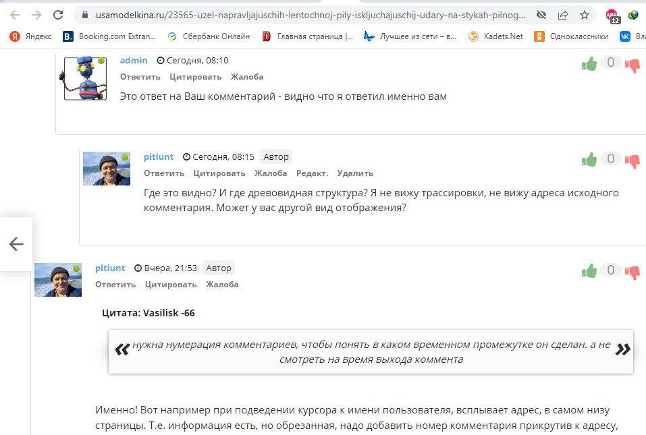The image size is (646, 435).
Task: Thumbs down pitiunt's comment from Вчера 21:53
Action: click(x=632, y=272)
